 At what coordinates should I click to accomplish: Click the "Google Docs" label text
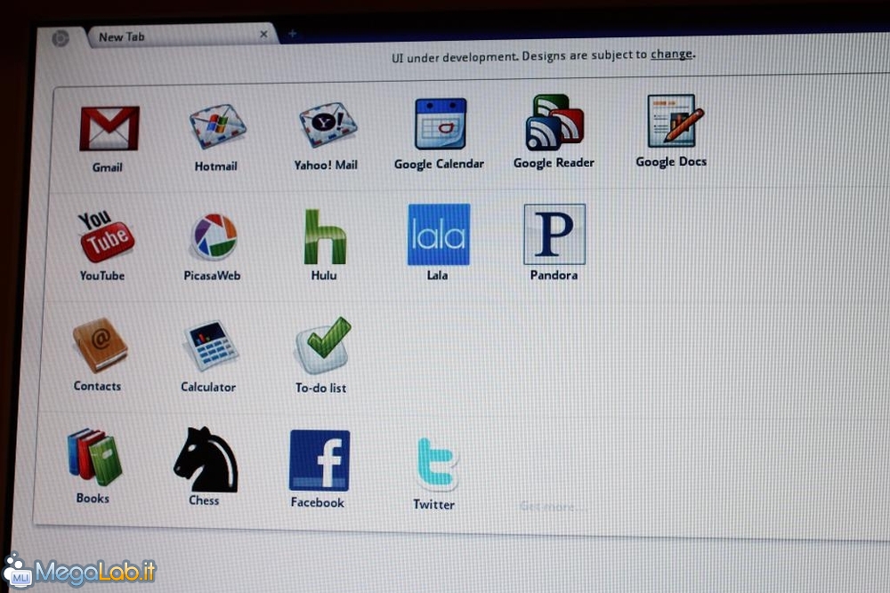(x=671, y=162)
